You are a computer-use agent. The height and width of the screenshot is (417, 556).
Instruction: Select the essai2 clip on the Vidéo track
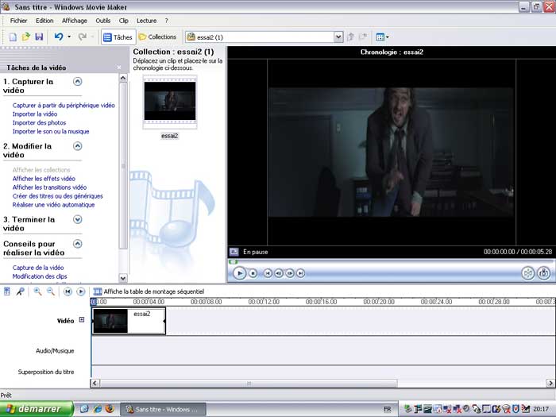click(x=129, y=321)
